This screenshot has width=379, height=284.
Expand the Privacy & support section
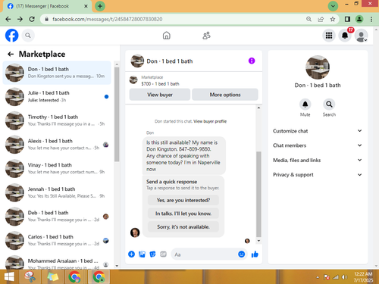(x=318, y=175)
